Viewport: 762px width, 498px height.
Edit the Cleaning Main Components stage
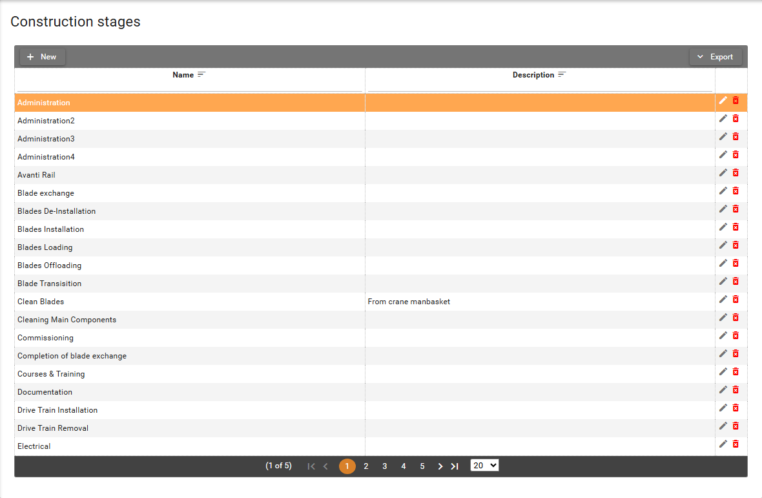click(x=723, y=317)
